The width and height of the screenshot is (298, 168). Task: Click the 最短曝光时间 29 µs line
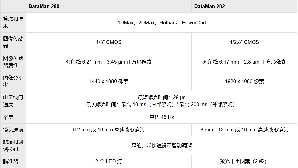pos(162,97)
